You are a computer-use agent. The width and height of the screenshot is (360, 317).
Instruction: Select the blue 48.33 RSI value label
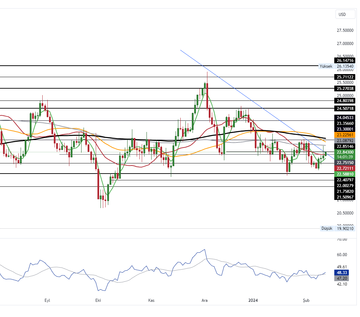pos(340,272)
